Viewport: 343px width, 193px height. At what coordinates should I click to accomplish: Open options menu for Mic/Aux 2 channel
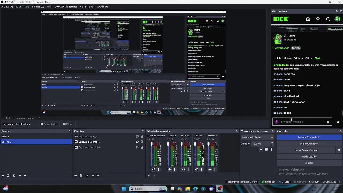(188, 169)
